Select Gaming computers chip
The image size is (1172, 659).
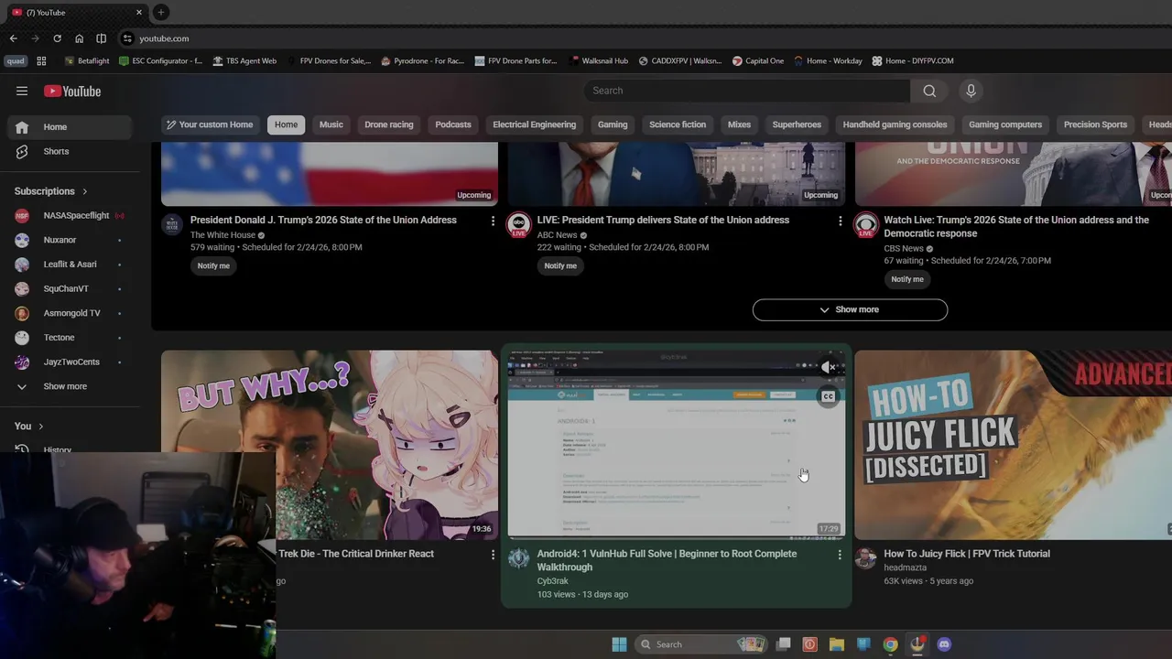1005,124
